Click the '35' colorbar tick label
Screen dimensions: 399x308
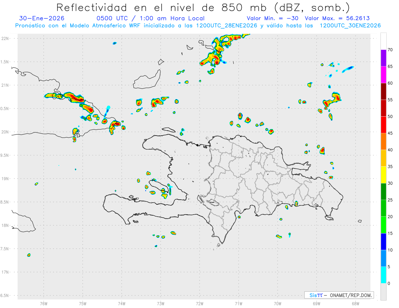(390, 166)
